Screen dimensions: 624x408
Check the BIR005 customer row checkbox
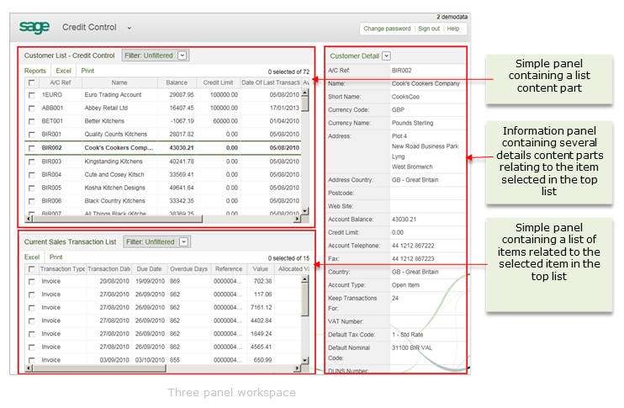coord(31,188)
